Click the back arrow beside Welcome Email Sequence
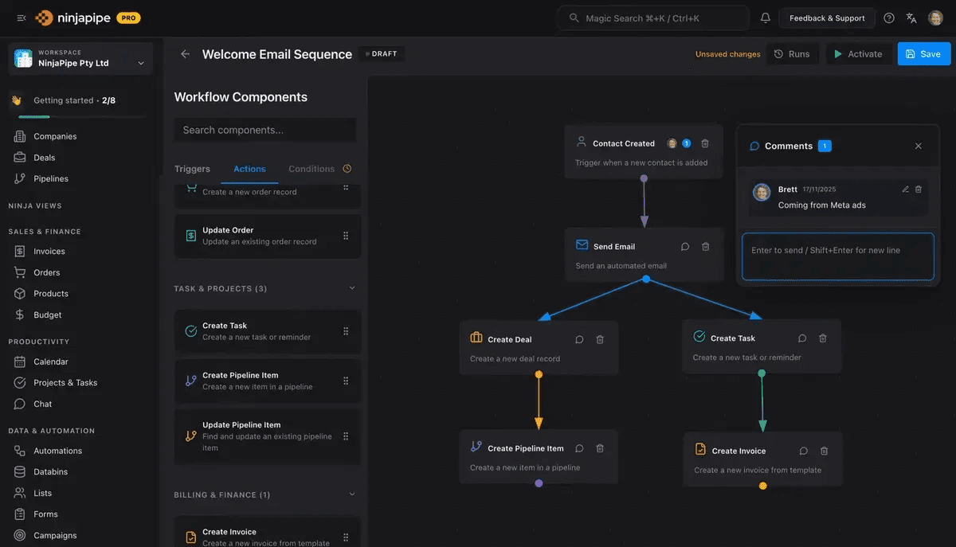 pyautogui.click(x=184, y=53)
